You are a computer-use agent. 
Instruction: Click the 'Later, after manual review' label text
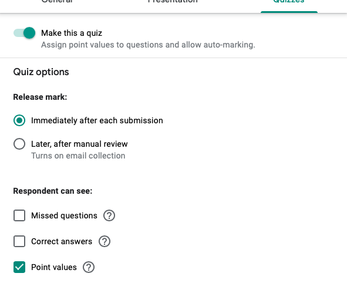click(x=79, y=144)
